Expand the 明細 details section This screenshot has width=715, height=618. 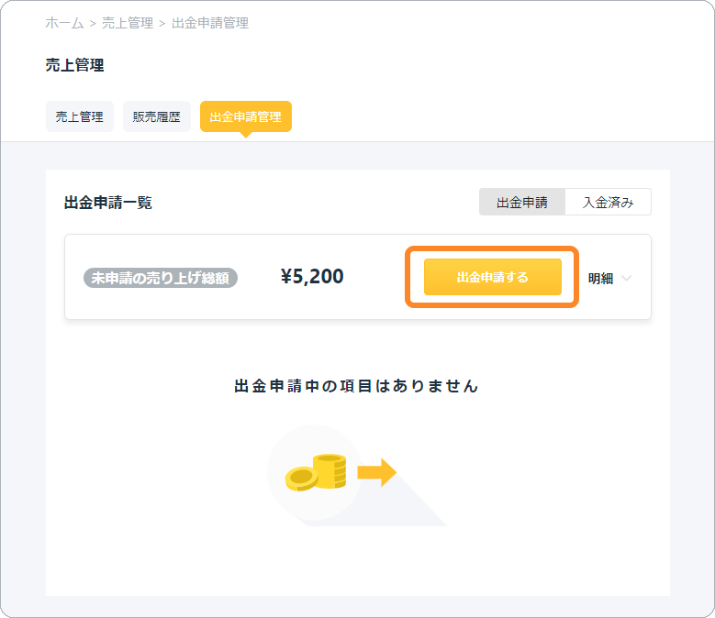point(609,278)
